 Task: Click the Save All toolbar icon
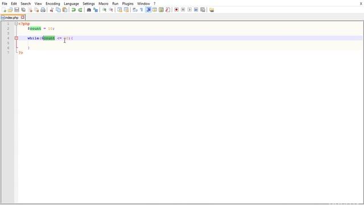click(23, 10)
